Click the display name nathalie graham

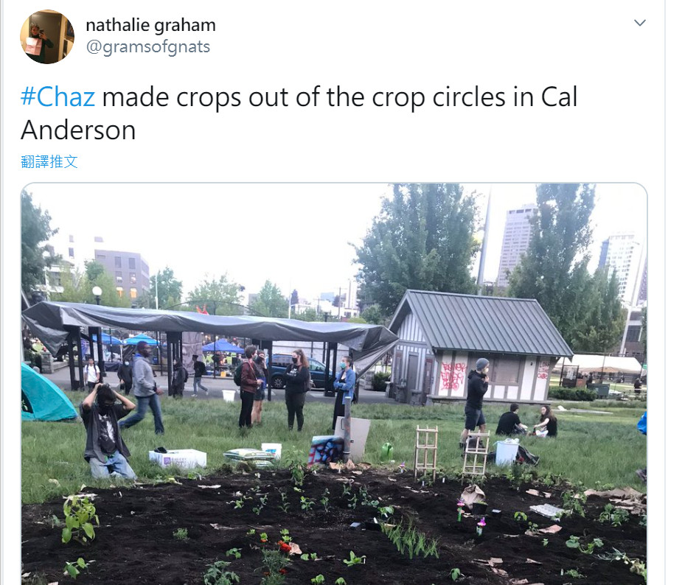(150, 25)
